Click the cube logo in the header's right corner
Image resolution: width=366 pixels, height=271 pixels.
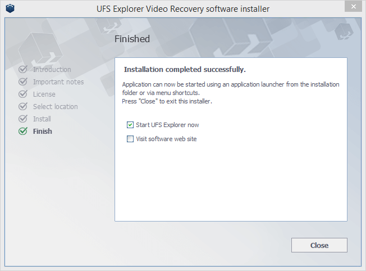point(344,31)
